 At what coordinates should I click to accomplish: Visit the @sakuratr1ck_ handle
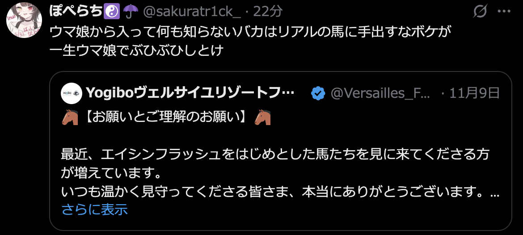click(x=192, y=12)
